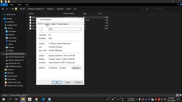Select DVD RW Drive (H:)
182x102 pixels.
pyautogui.click(x=15, y=67)
